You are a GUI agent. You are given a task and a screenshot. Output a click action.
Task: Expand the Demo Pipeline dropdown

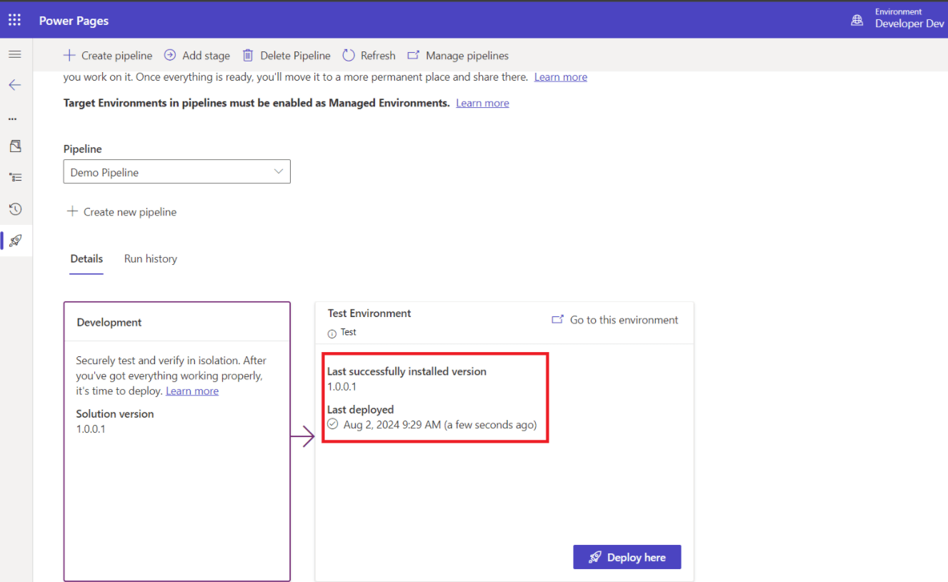click(x=177, y=171)
